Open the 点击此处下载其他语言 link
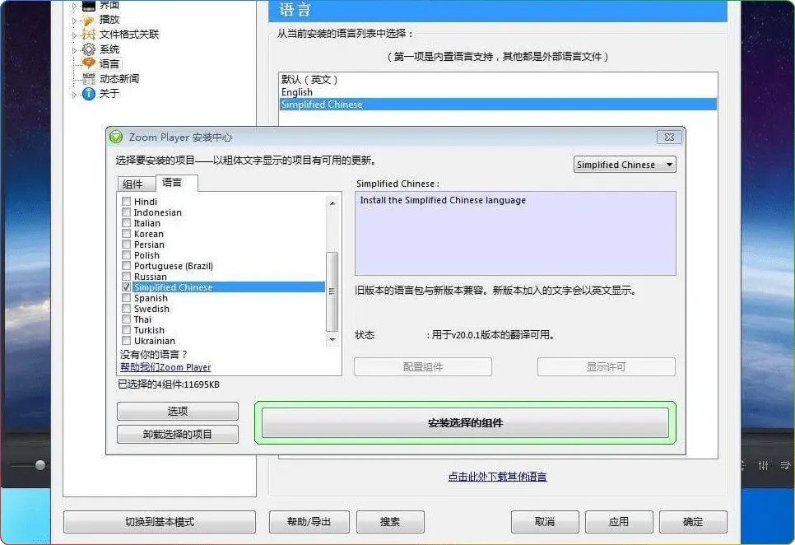The width and height of the screenshot is (795, 545). [497, 477]
